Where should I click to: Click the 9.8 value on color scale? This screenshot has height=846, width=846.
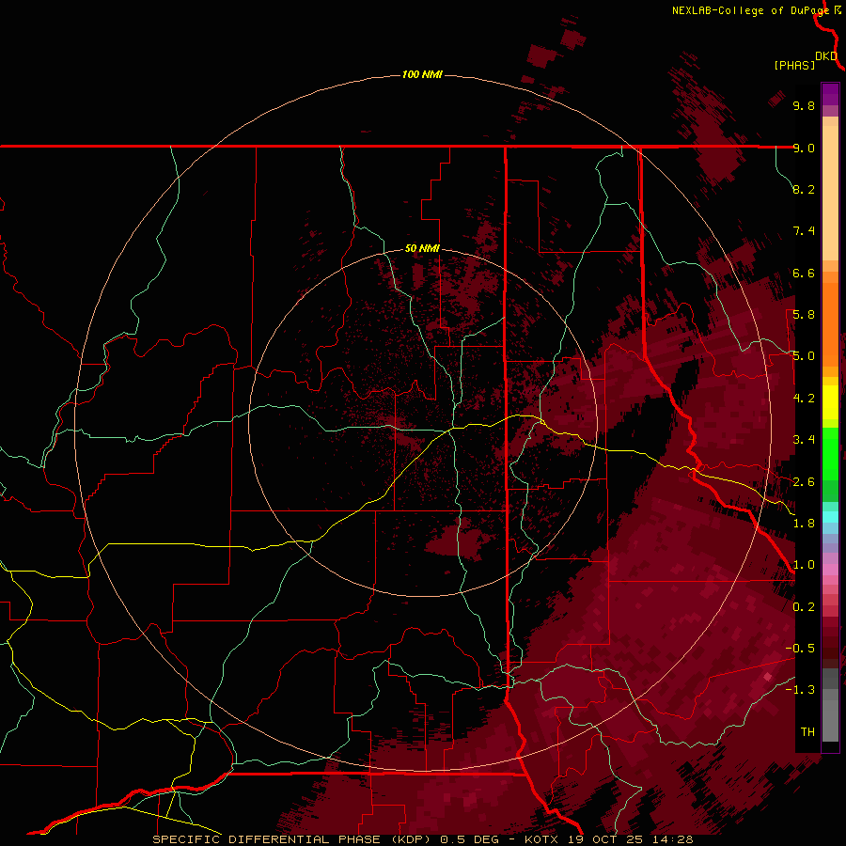pyautogui.click(x=804, y=105)
